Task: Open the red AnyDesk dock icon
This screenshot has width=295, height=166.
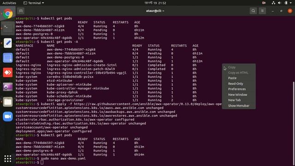Action: [x=8, y=72]
